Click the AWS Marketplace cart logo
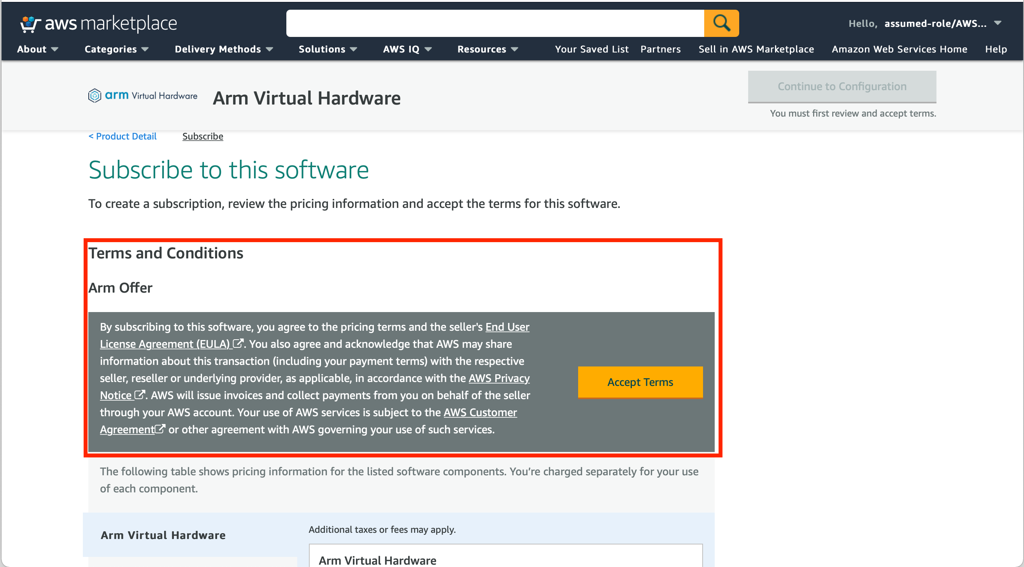This screenshot has height=567, width=1024. pyautogui.click(x=30, y=24)
